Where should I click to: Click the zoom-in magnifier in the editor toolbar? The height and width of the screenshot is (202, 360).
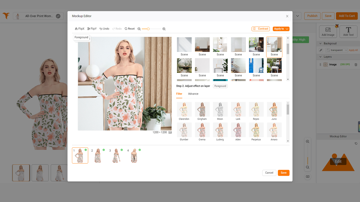(x=164, y=29)
